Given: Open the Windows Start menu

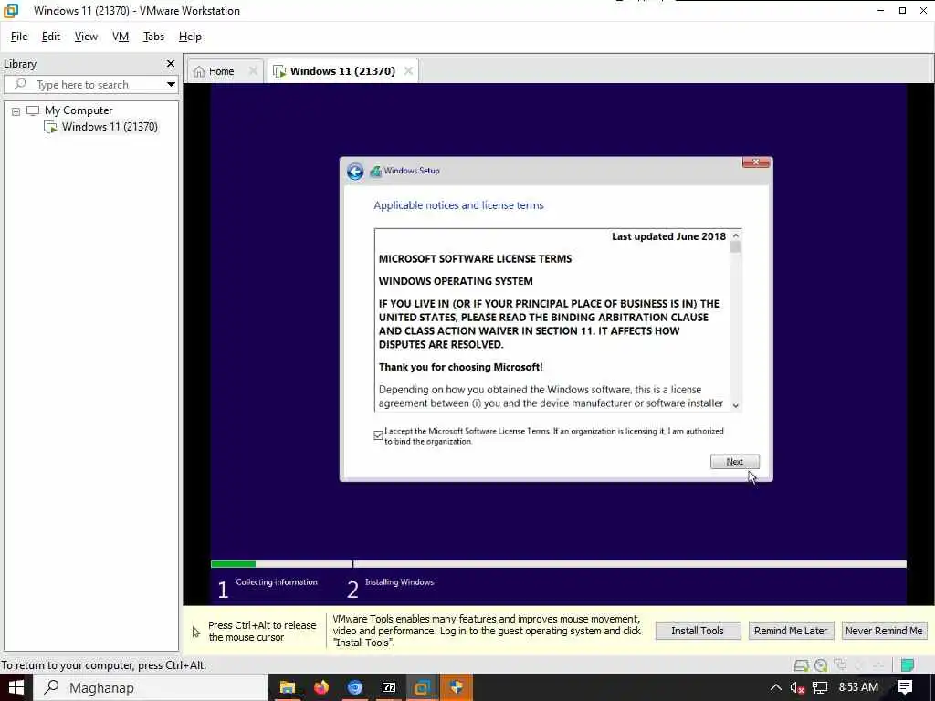Looking at the screenshot, I should [x=16, y=687].
